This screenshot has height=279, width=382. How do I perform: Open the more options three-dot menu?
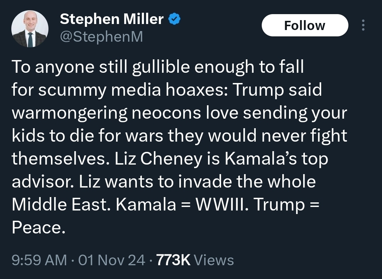coord(363,25)
